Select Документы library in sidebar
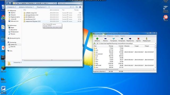 coord(14,30)
